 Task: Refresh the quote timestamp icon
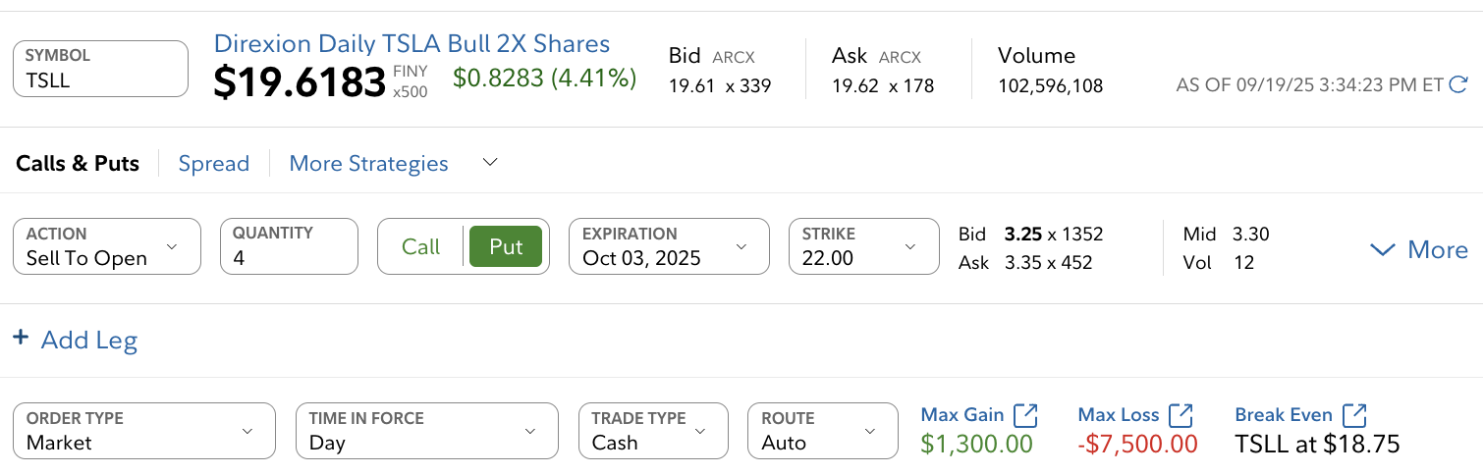1459,84
